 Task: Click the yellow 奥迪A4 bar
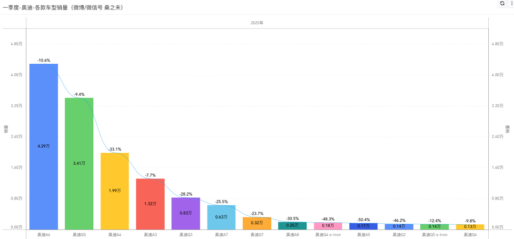(115, 191)
